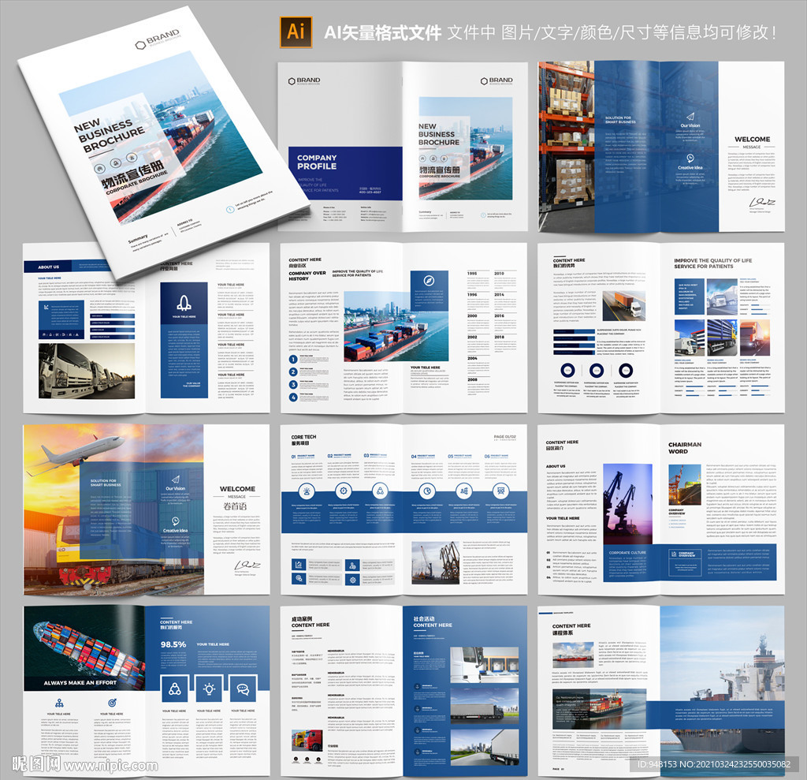
Task: Click the cog square icon on Core Tech page
Action: coord(352,579)
